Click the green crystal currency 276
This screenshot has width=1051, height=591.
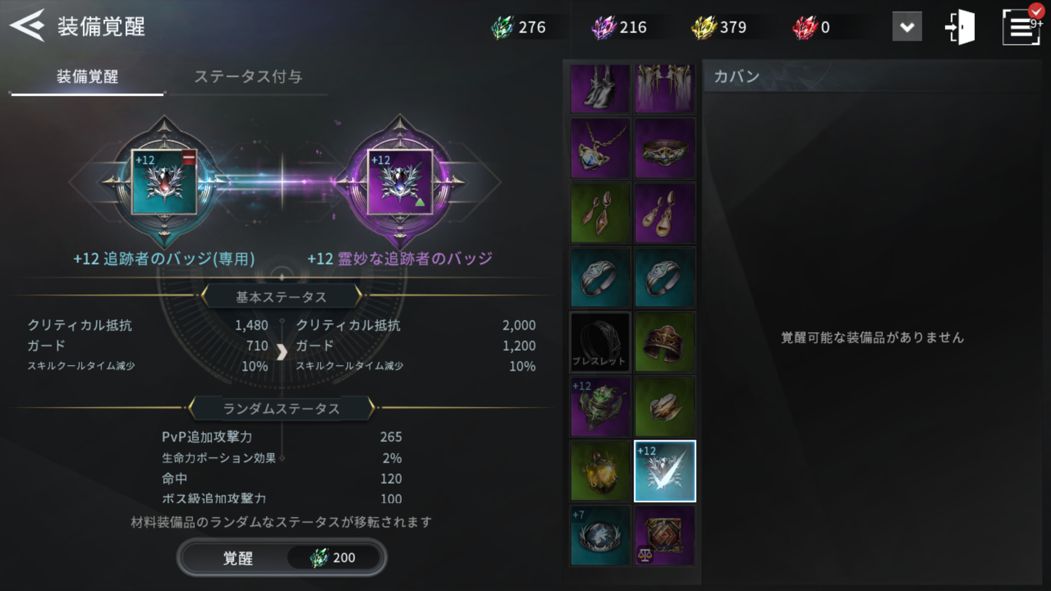click(x=518, y=27)
